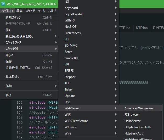The height and width of the screenshot is (140, 164).
Task: Expand the SPIFFS examples submenu
Action: click(88, 70)
